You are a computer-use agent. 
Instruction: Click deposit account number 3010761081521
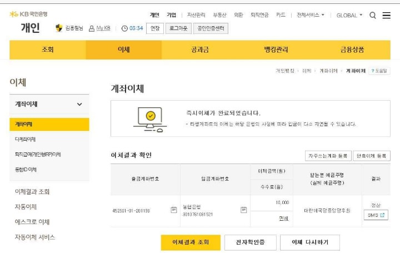(x=197, y=215)
